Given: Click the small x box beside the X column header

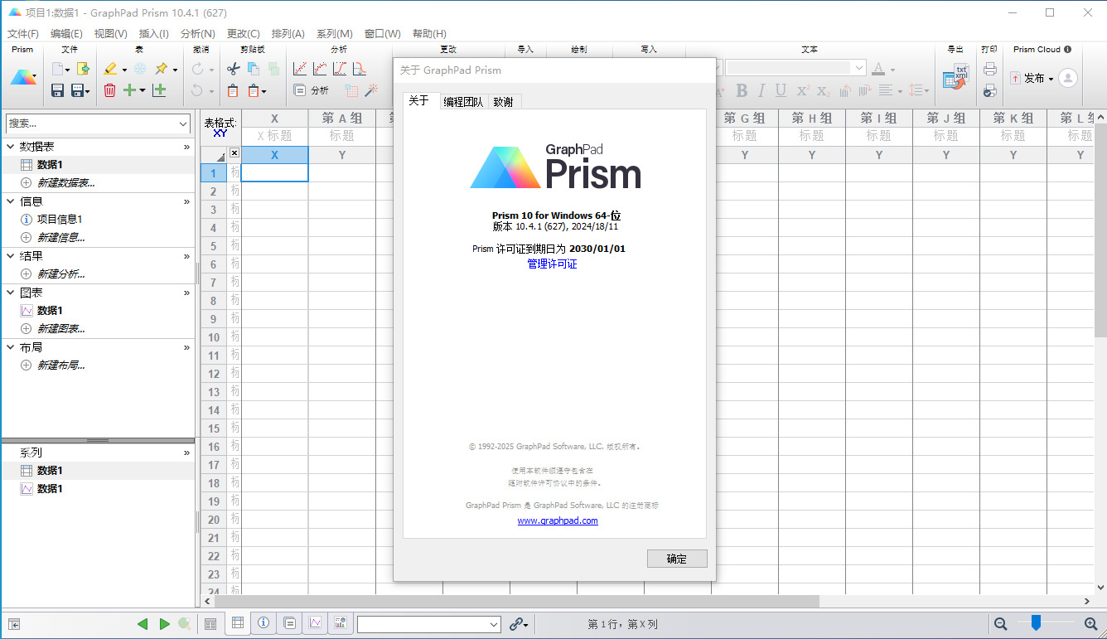Looking at the screenshot, I should coord(234,153).
